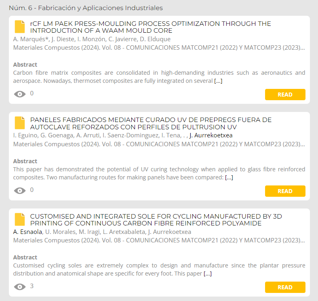Select author link J. Aurrekoetxea in second card

click(211, 135)
